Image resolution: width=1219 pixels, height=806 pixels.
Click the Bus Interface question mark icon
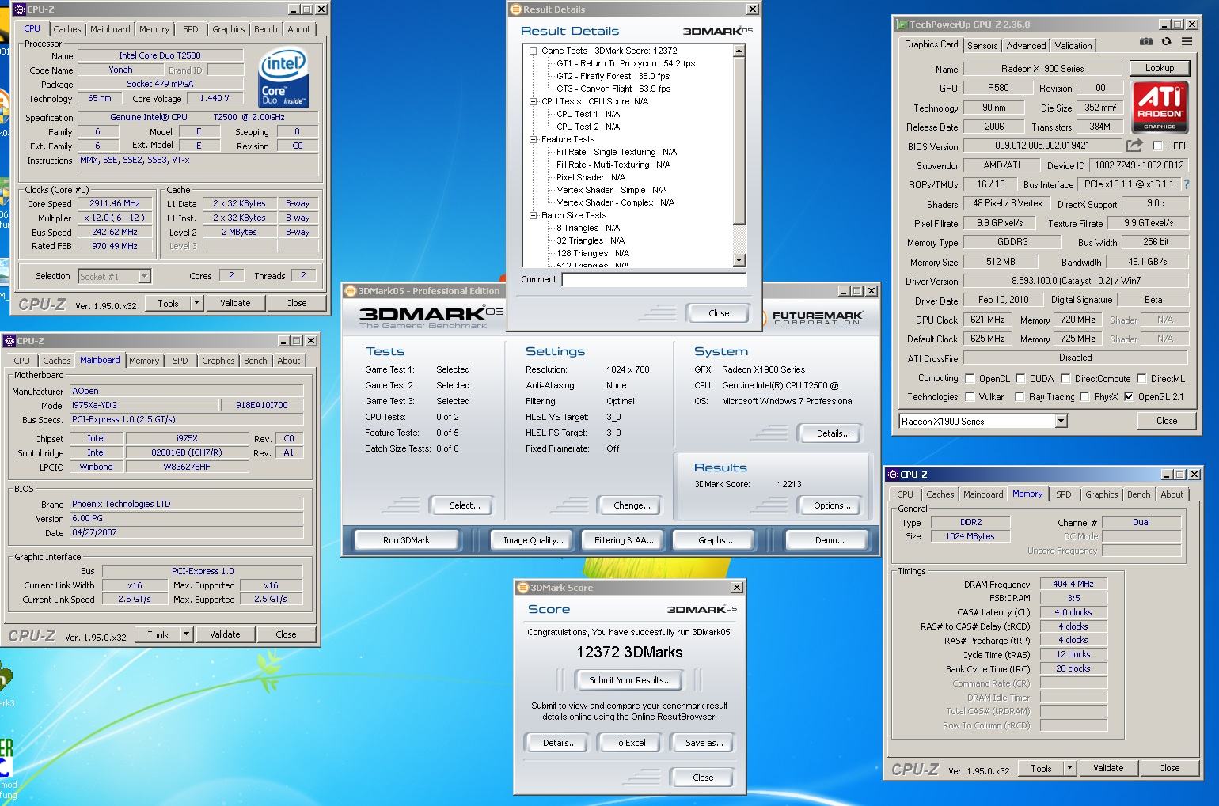(x=1186, y=184)
